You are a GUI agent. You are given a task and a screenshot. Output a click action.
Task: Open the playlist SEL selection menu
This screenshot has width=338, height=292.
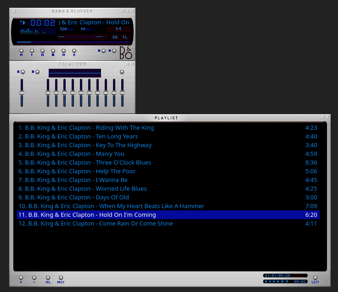tap(48, 279)
